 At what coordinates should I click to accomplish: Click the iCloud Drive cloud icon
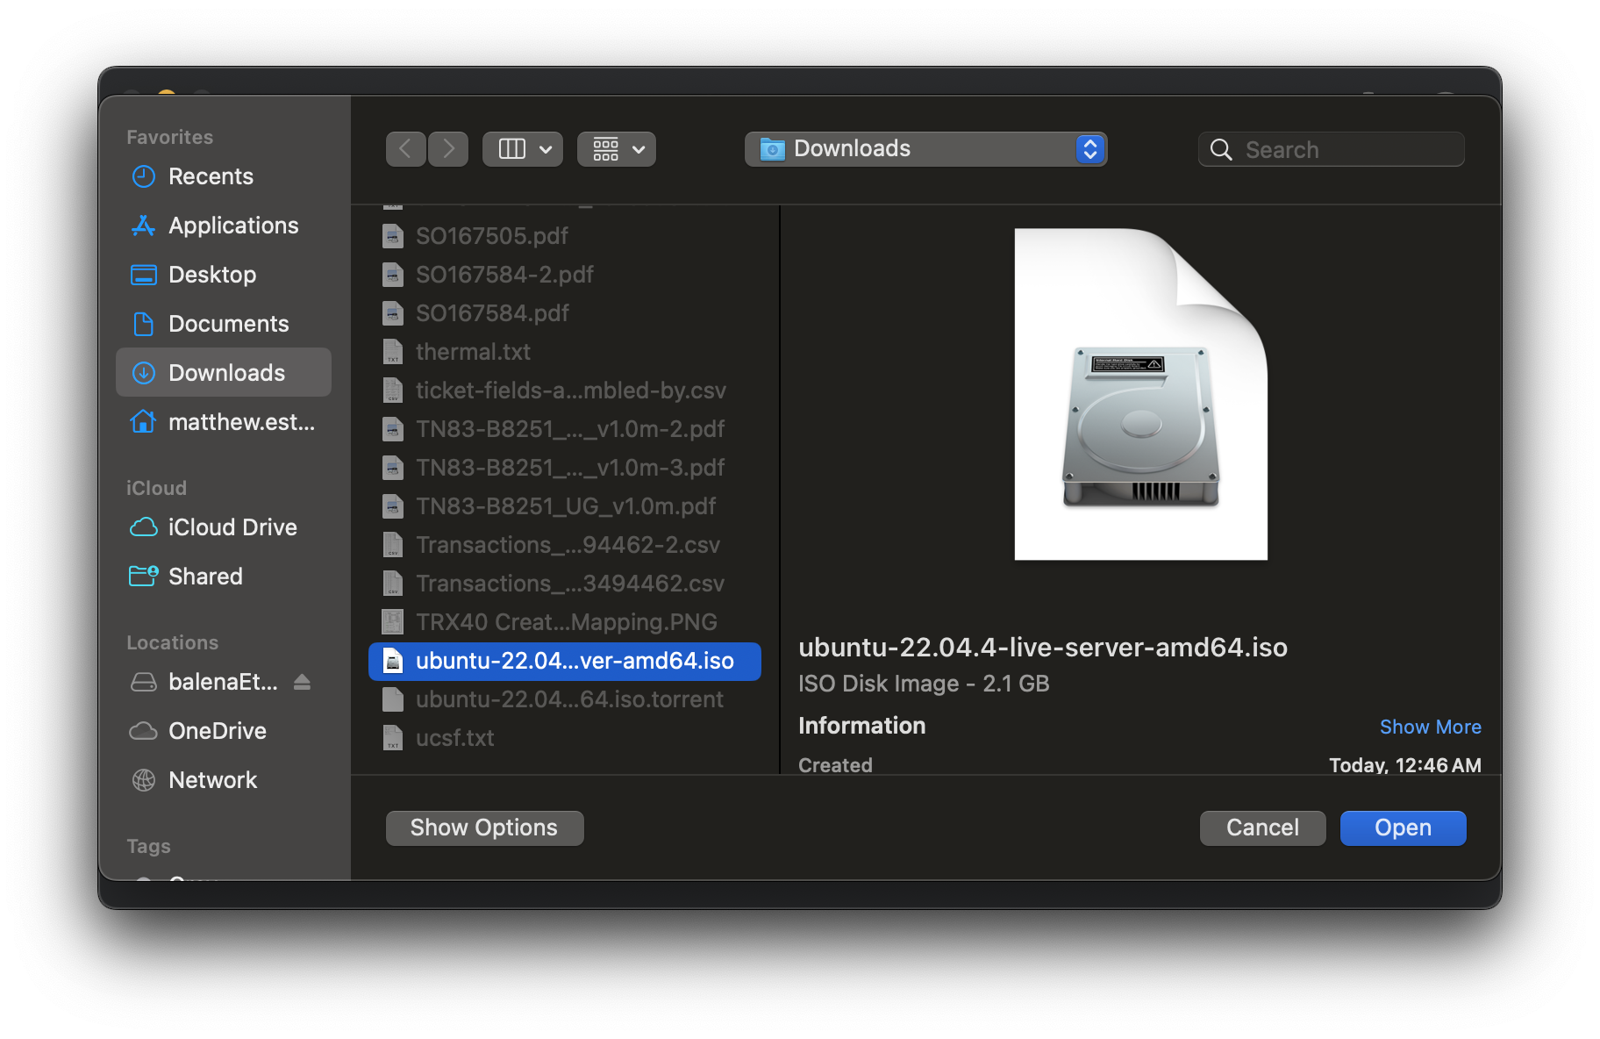pos(143,527)
